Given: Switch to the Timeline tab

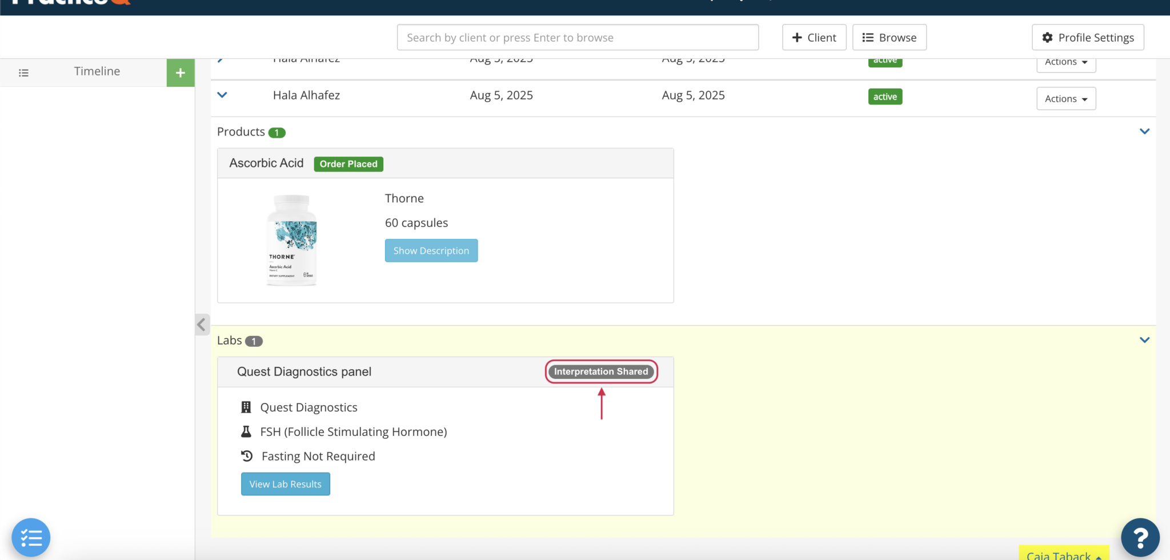Looking at the screenshot, I should point(97,71).
